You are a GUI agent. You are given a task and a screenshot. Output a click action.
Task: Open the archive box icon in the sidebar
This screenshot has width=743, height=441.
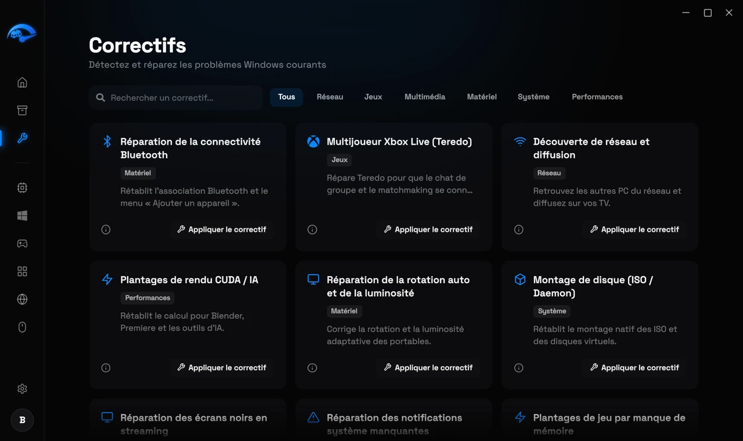pos(22,110)
